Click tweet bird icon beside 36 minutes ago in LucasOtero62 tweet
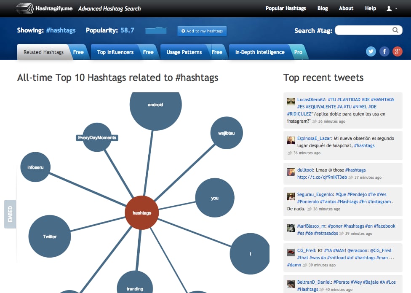This screenshot has height=293, width=411. click(314, 121)
